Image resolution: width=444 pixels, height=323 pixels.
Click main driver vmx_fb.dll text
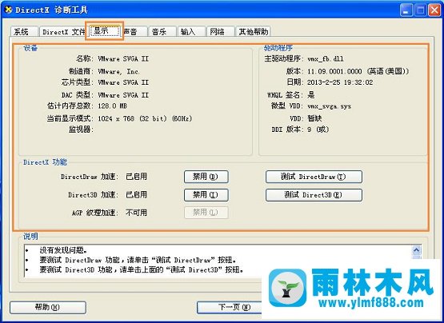pos(326,59)
